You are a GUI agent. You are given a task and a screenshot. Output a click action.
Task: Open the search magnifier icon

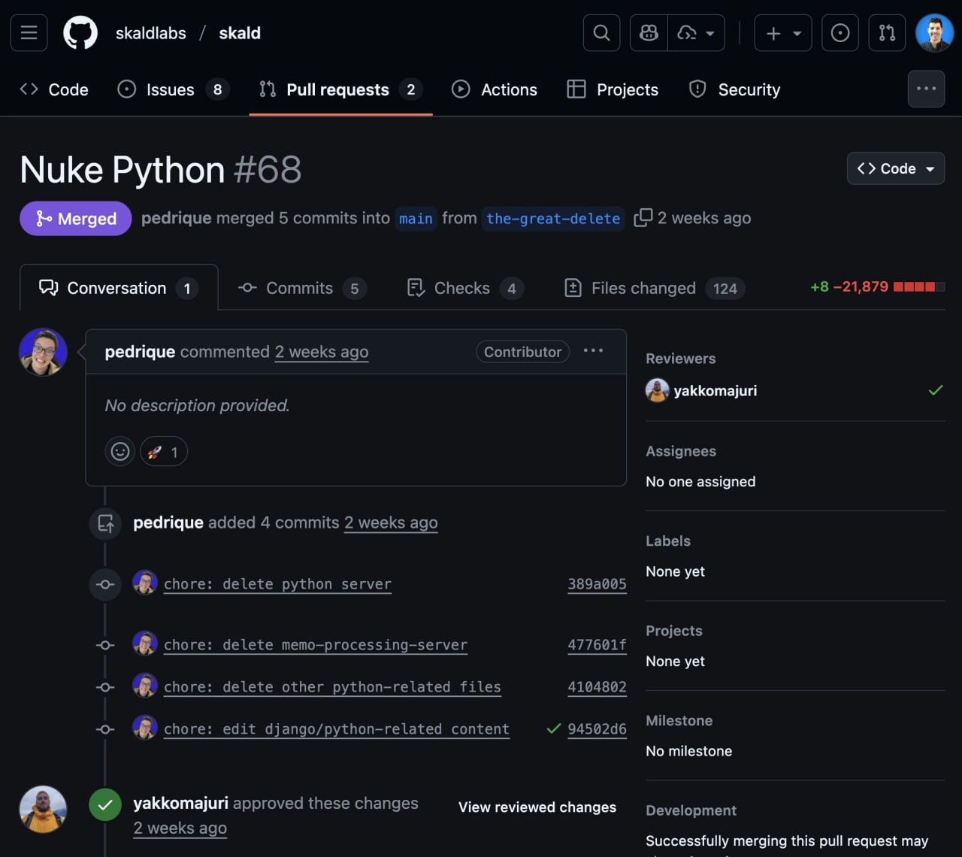[x=601, y=33]
